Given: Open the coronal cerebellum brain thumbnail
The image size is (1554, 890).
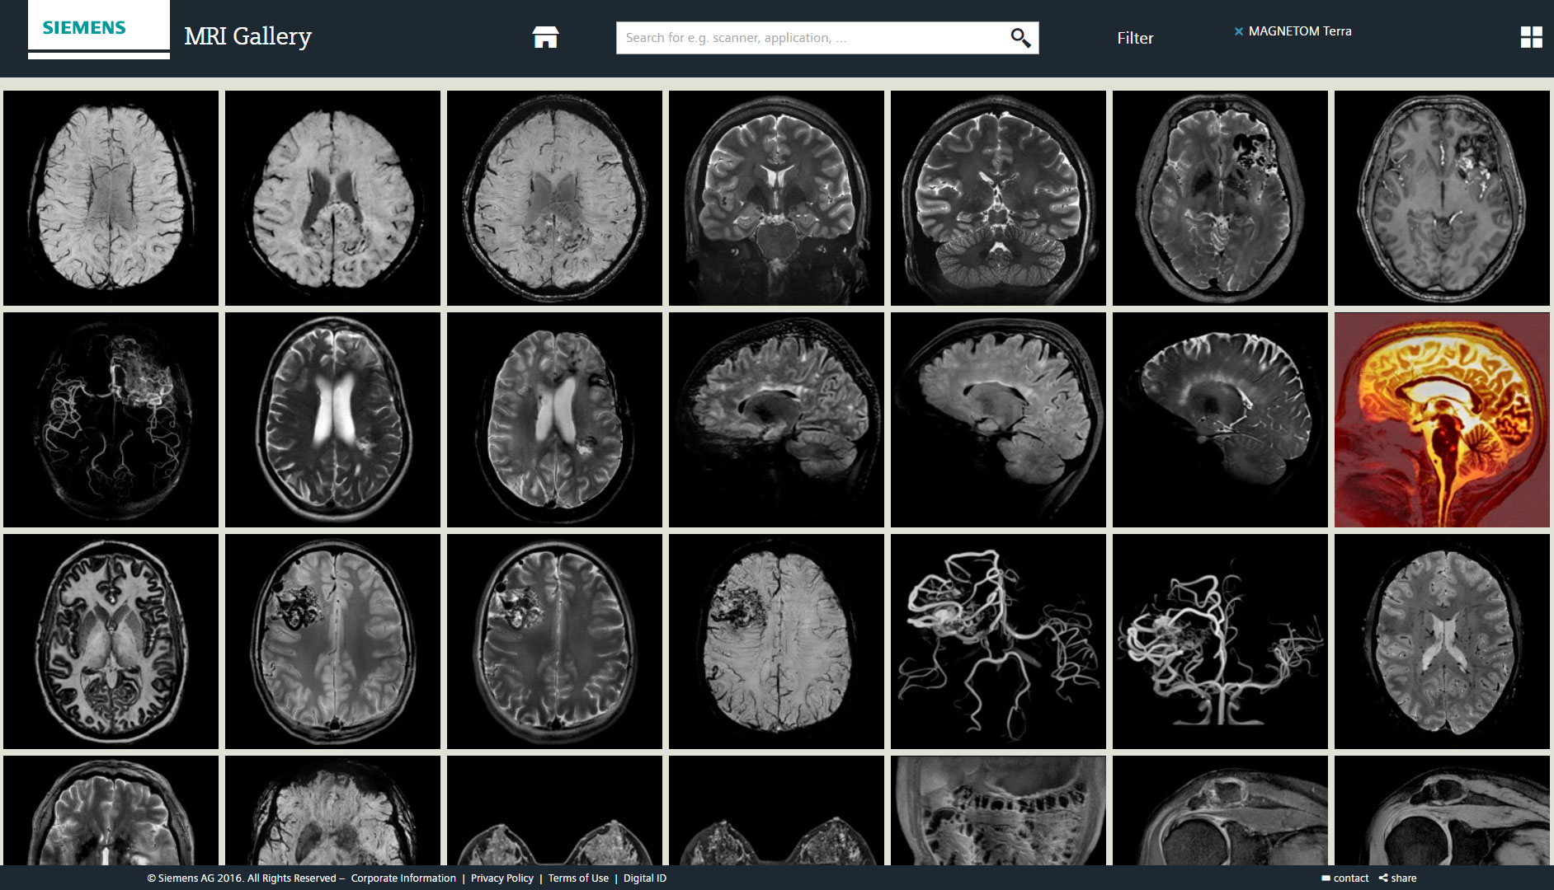Looking at the screenshot, I should [x=998, y=198].
